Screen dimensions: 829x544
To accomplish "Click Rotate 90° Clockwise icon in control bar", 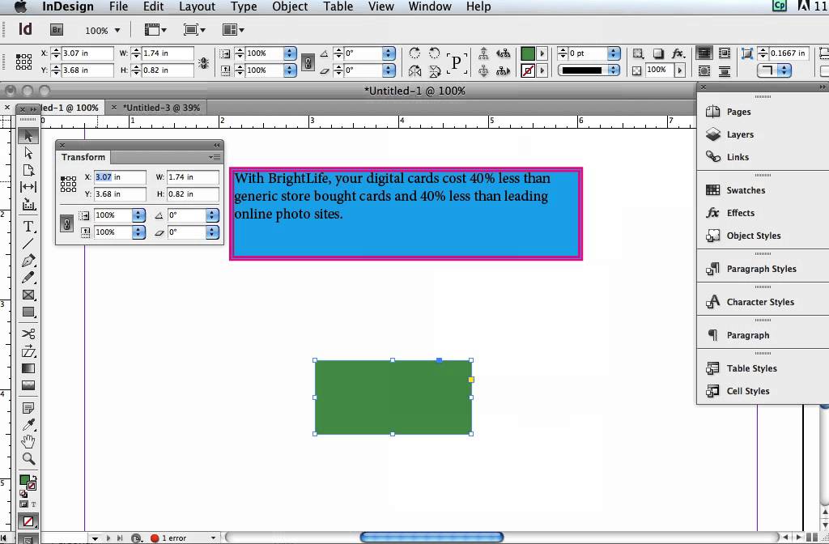I will click(415, 53).
